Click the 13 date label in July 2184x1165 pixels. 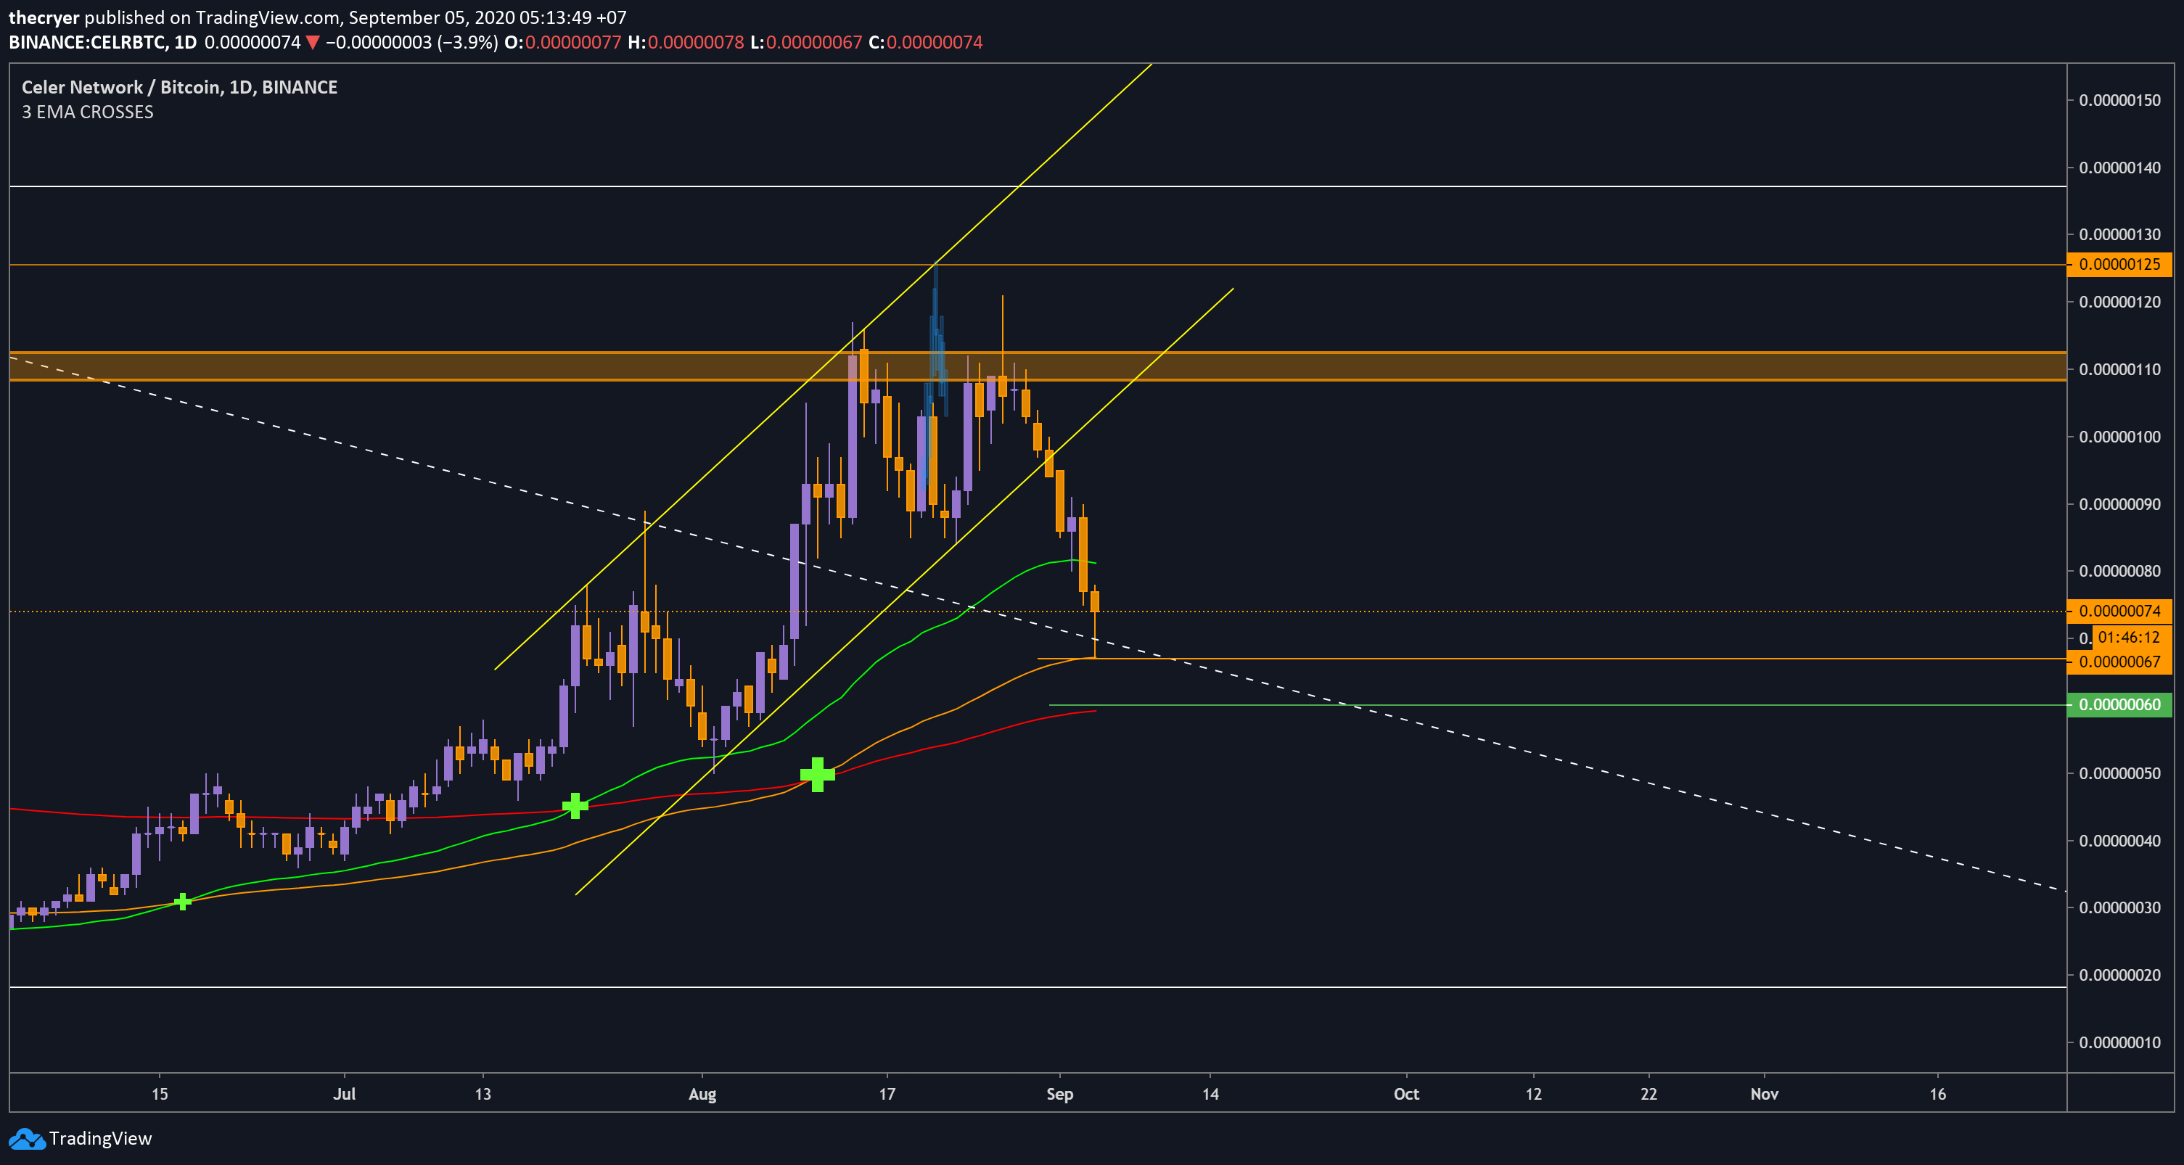coord(483,1094)
